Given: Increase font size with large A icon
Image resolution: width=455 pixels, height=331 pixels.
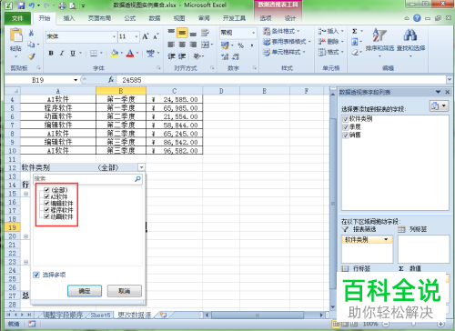Looking at the screenshot, I should pyautogui.click(x=146, y=36).
